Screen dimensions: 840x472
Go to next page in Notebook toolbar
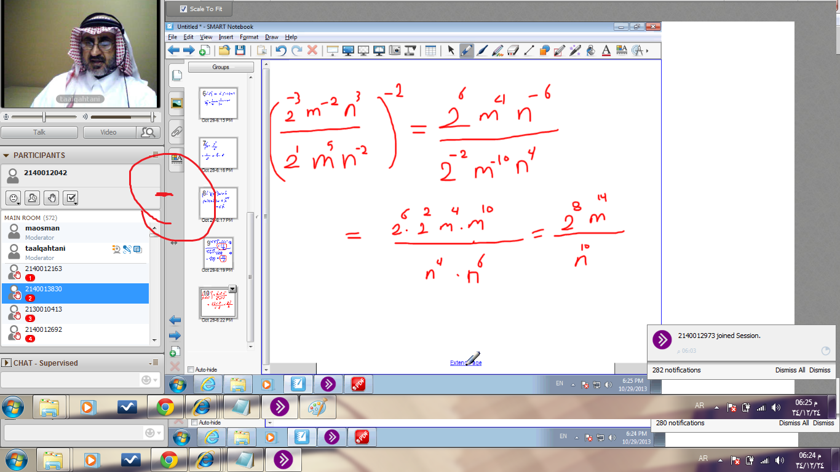(189, 50)
